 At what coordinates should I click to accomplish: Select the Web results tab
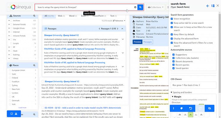(61, 16)
